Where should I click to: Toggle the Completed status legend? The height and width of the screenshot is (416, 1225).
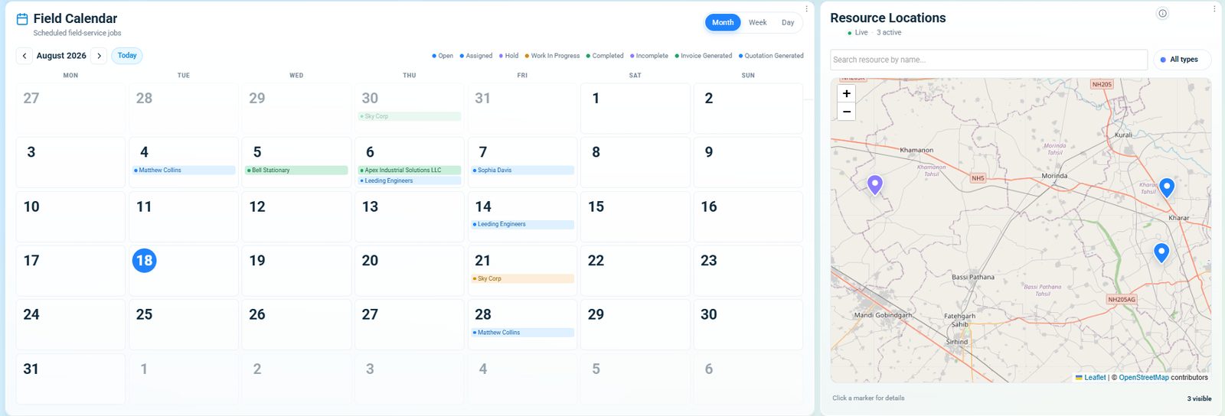click(x=605, y=56)
